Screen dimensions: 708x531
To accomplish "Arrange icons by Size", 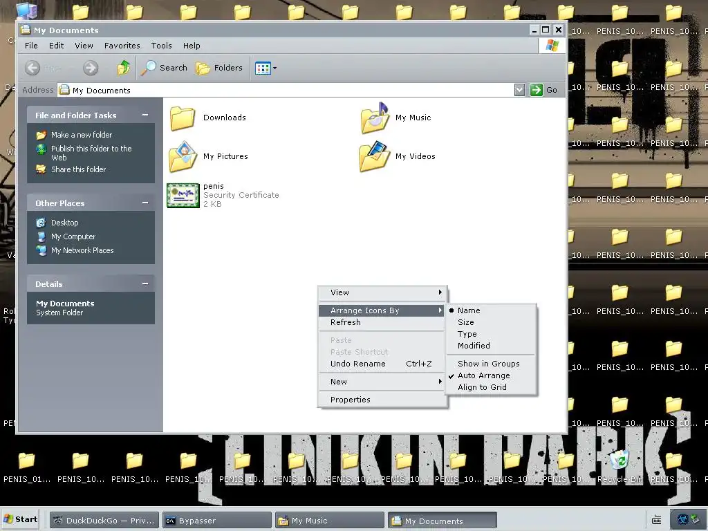I will 491,322.
